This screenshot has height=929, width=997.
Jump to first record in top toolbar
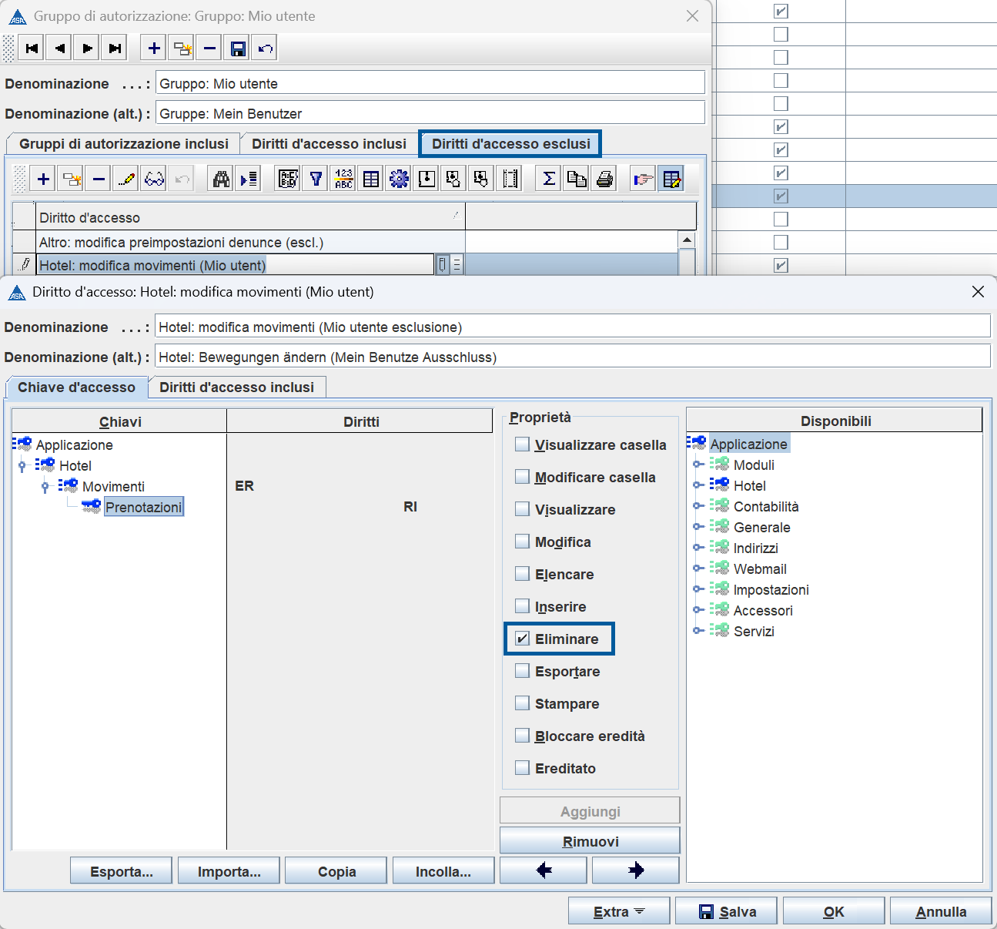point(32,49)
